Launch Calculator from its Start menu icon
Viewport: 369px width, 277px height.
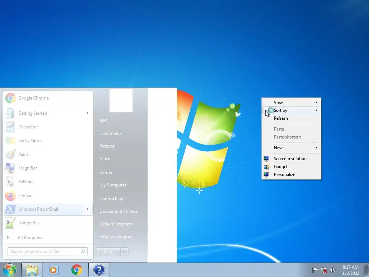coord(10,127)
